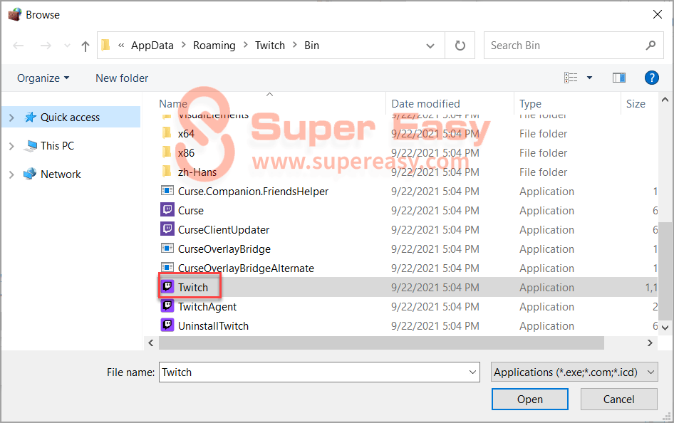The width and height of the screenshot is (674, 423).
Task: Select the TwitchAgent icon
Action: point(167,305)
